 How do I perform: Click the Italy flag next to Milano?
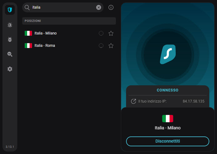coord(28,33)
